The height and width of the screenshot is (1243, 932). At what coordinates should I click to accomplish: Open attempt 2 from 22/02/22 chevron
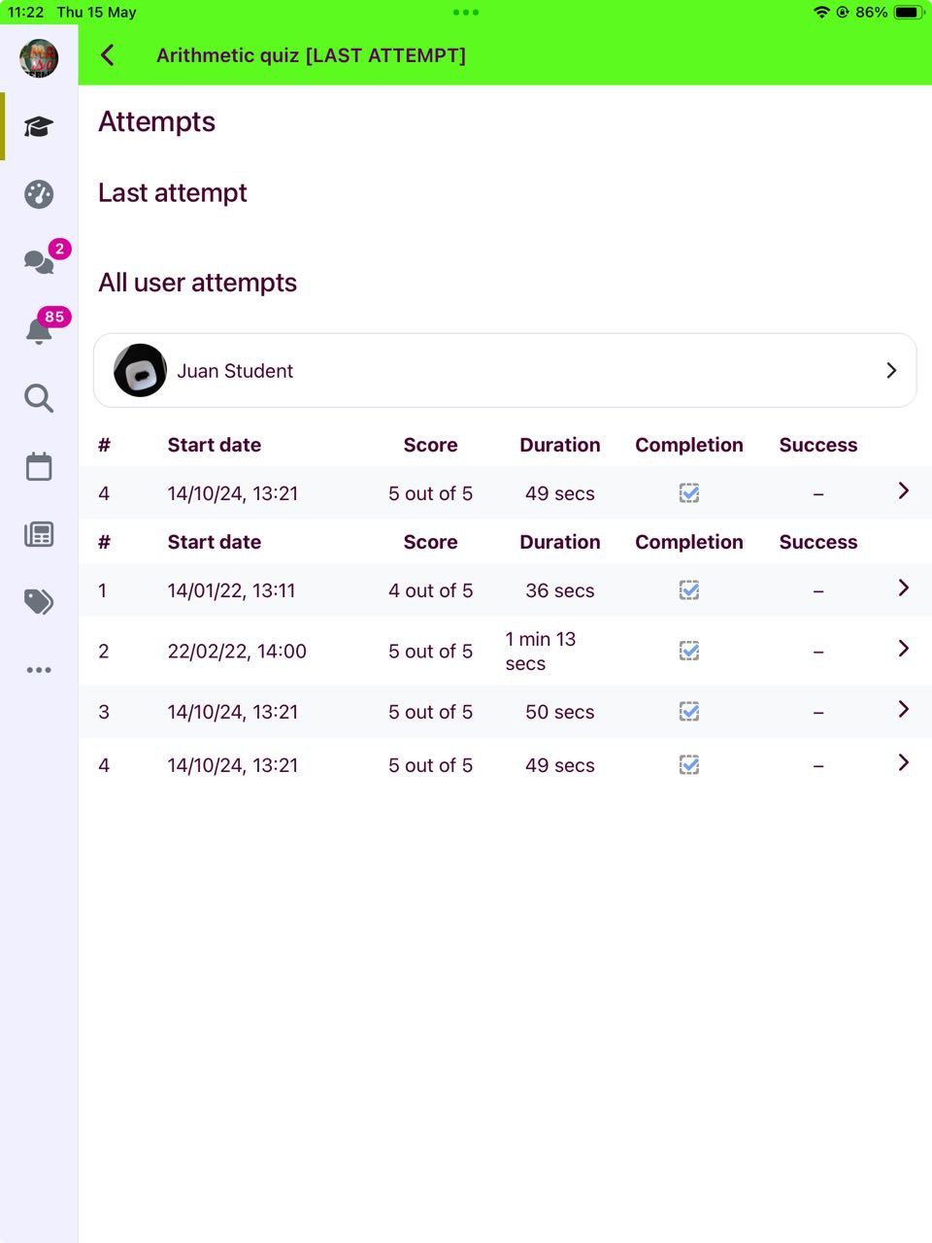click(x=903, y=648)
